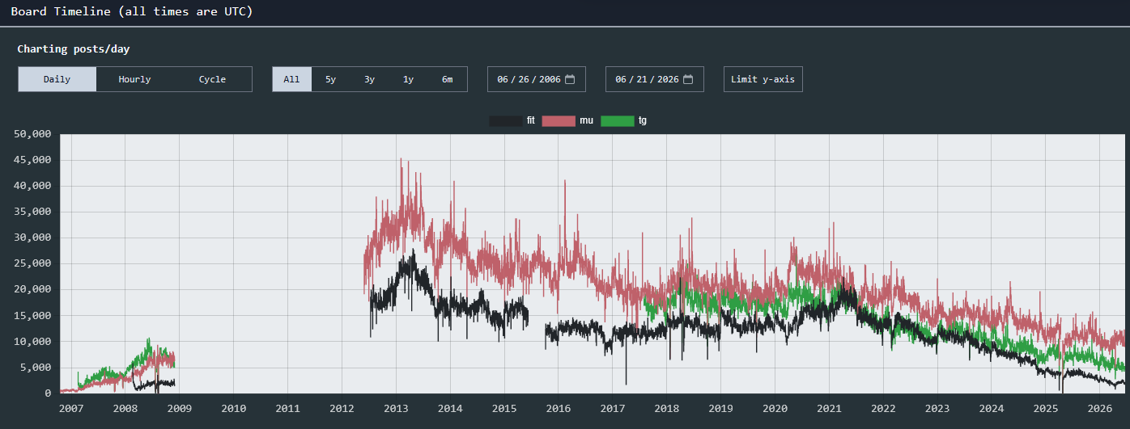
Task: Click the 25,000 y-axis label
Action: click(33, 263)
